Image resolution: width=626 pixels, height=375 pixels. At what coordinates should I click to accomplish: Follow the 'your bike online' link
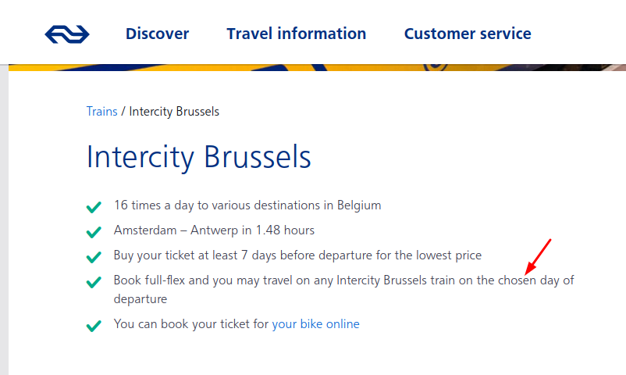315,323
